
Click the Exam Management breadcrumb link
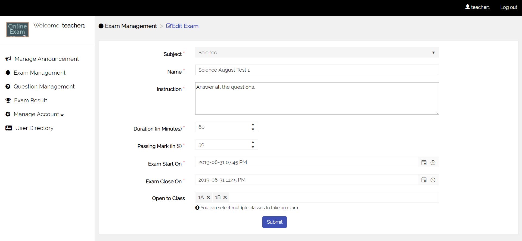pos(130,26)
